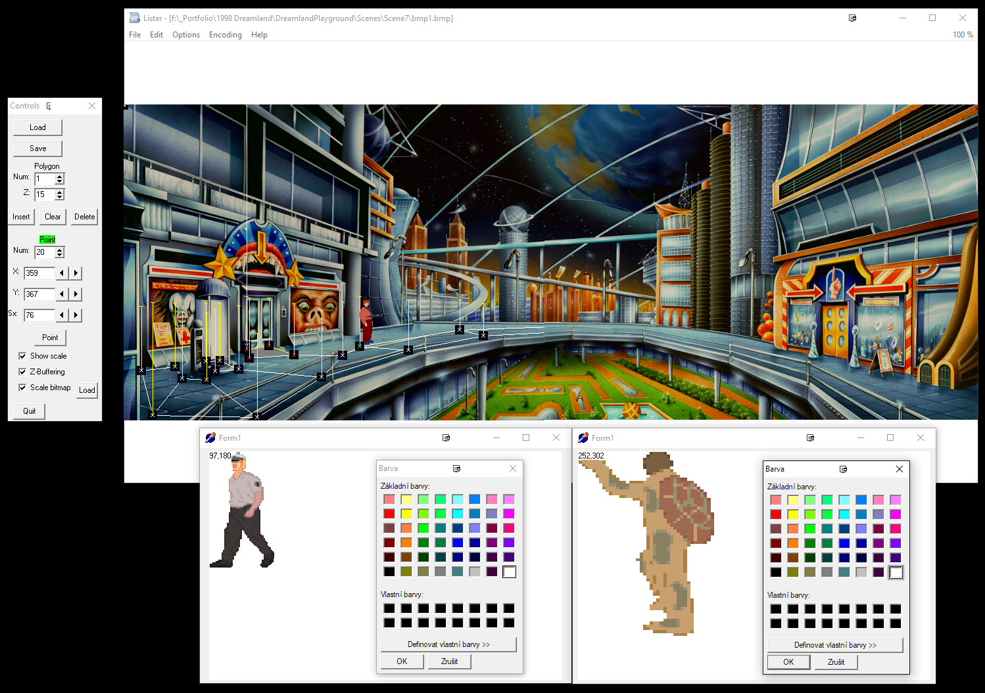
Task: Decrease Sx value with left arrow
Action: (x=62, y=315)
